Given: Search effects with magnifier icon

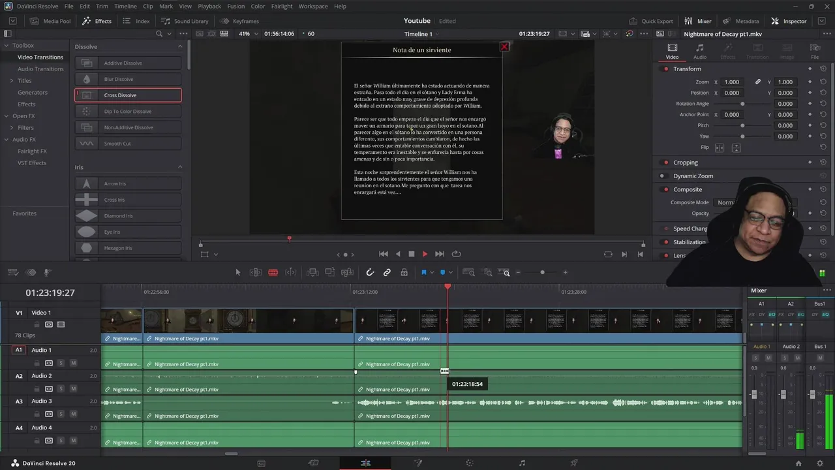Looking at the screenshot, I should (x=159, y=33).
